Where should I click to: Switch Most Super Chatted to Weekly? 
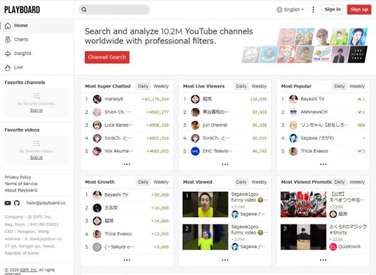(161, 86)
